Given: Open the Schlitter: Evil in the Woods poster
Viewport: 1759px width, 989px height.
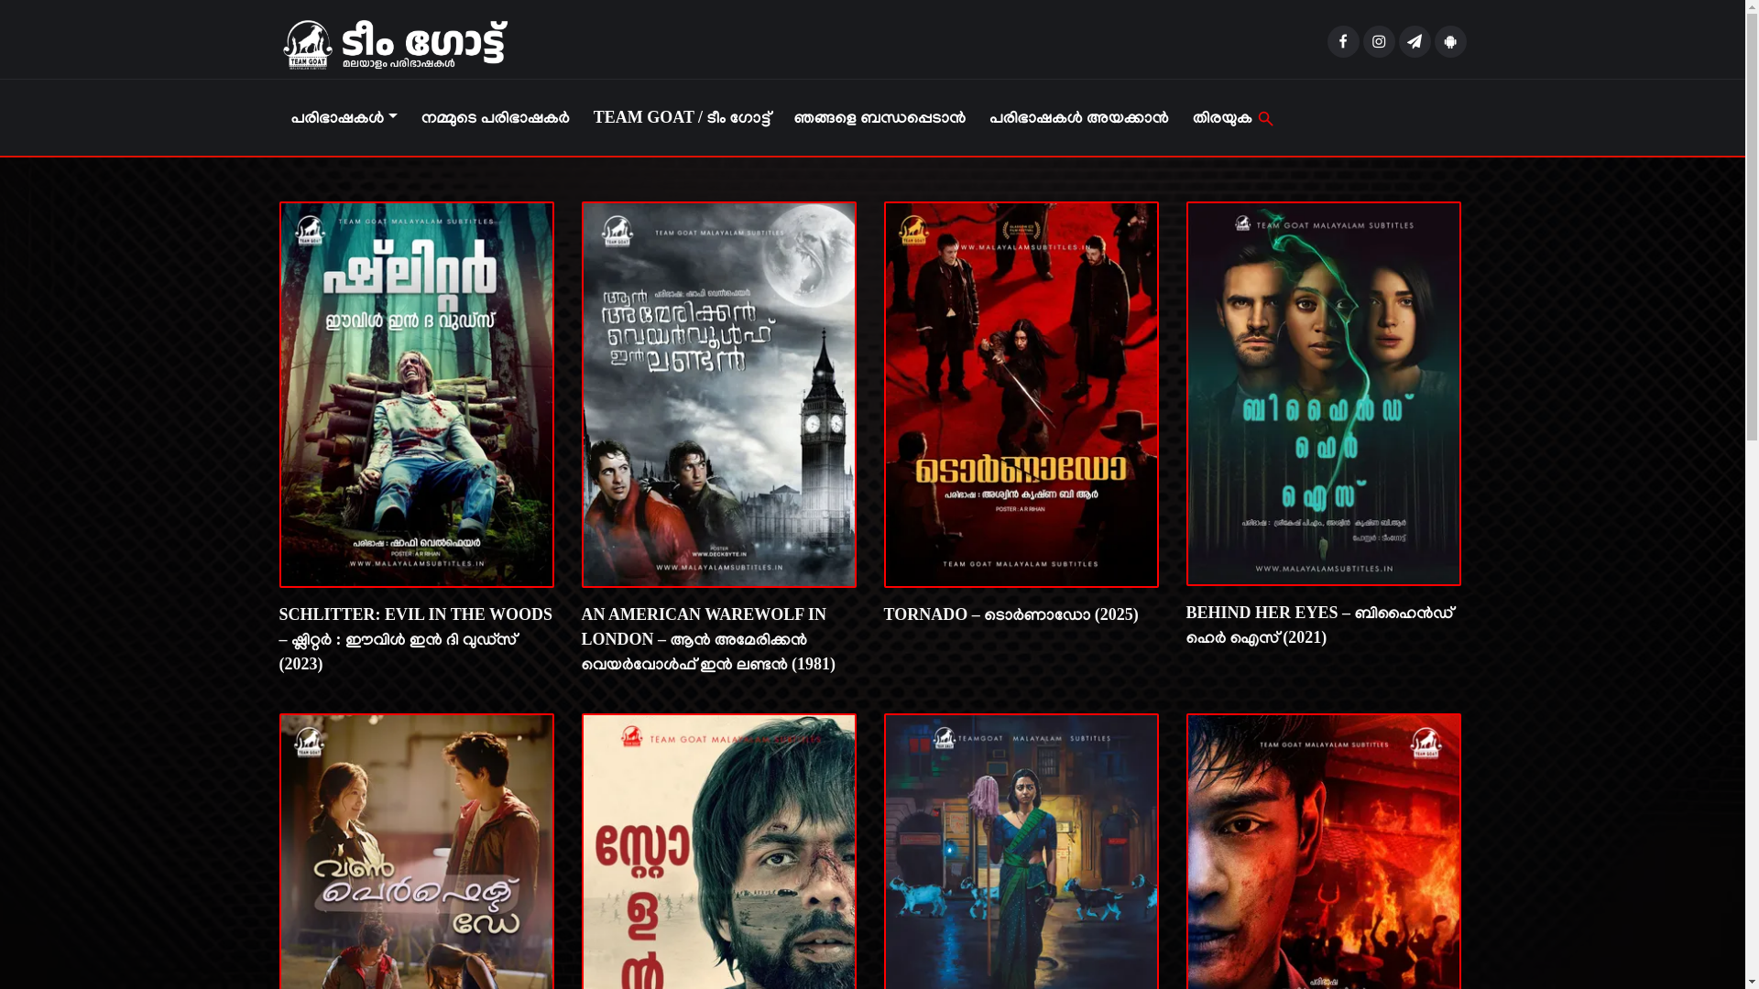Looking at the screenshot, I should [x=417, y=394].
